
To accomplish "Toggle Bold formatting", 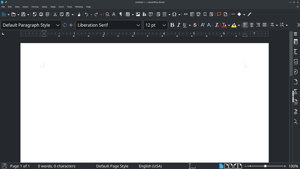I will coord(172,25).
